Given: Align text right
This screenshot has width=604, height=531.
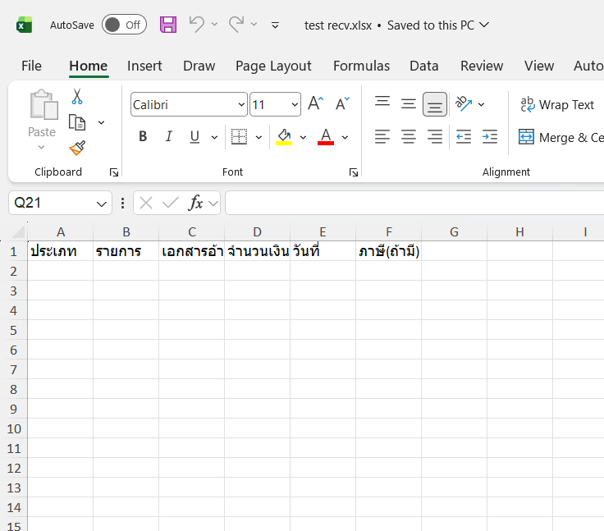Looking at the screenshot, I should tap(435, 136).
